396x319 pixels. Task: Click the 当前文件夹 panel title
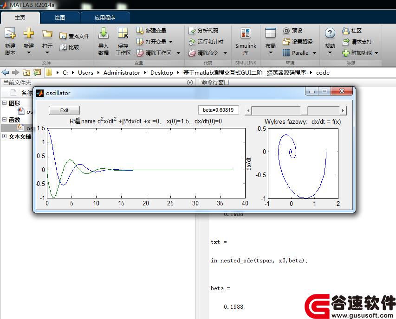tap(17, 83)
